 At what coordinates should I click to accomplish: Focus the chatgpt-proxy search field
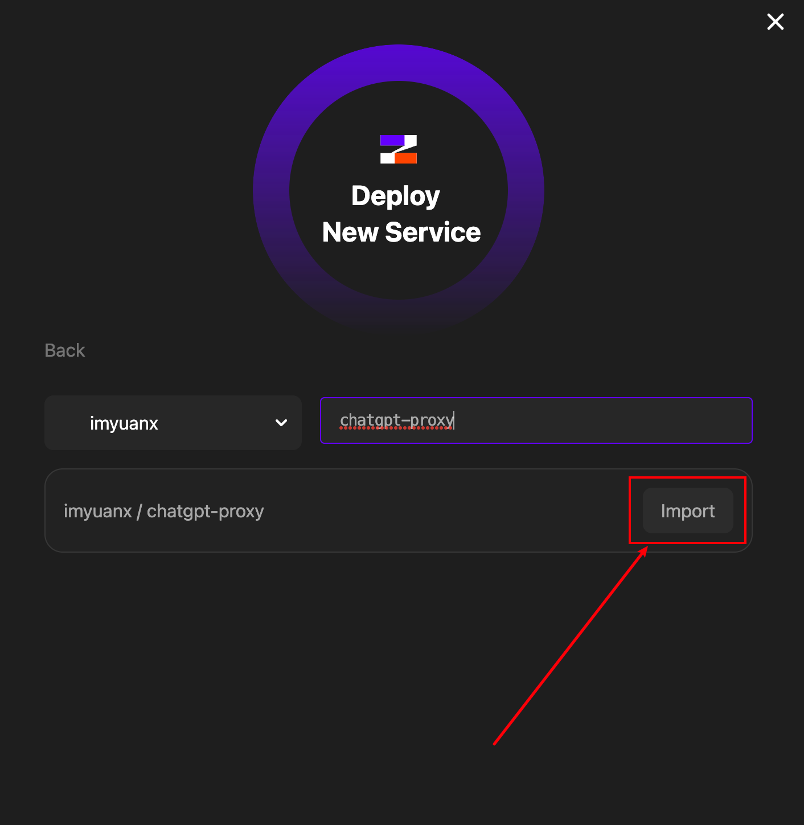536,420
